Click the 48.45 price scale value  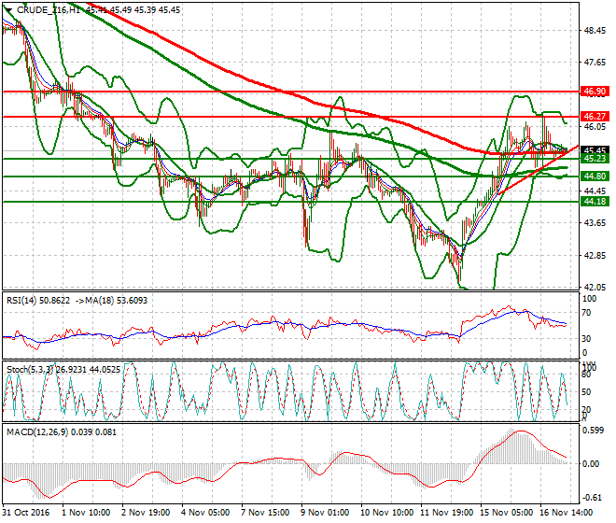coord(595,30)
